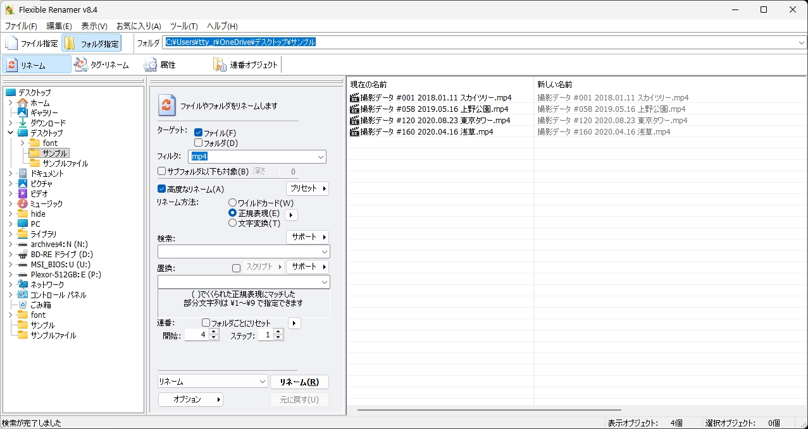
Task: Open the 連番オブジェクト tool icon
Action: click(x=220, y=64)
